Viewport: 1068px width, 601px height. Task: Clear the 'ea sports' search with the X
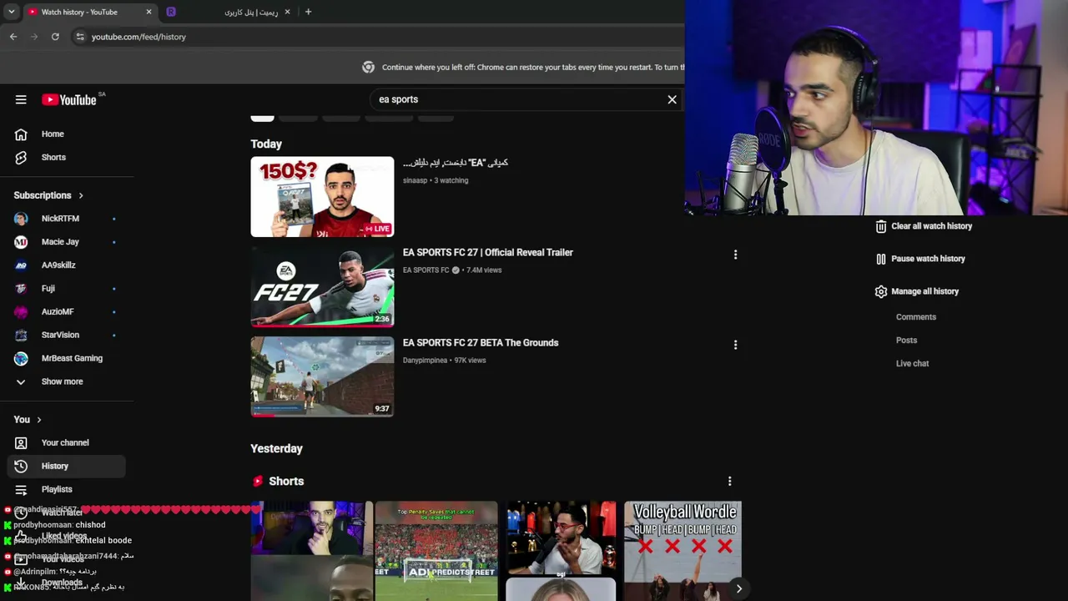[672, 99]
